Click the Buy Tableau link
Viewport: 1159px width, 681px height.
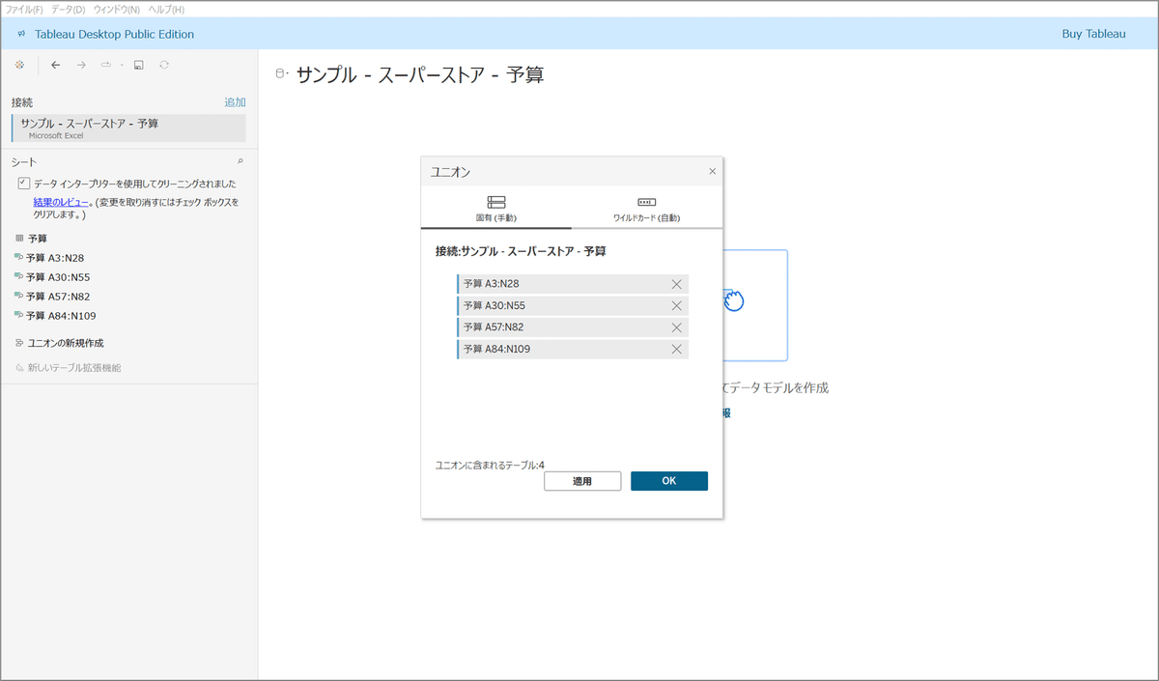[1093, 34]
